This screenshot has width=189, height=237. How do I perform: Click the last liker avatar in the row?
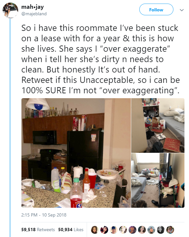(x=170, y=230)
